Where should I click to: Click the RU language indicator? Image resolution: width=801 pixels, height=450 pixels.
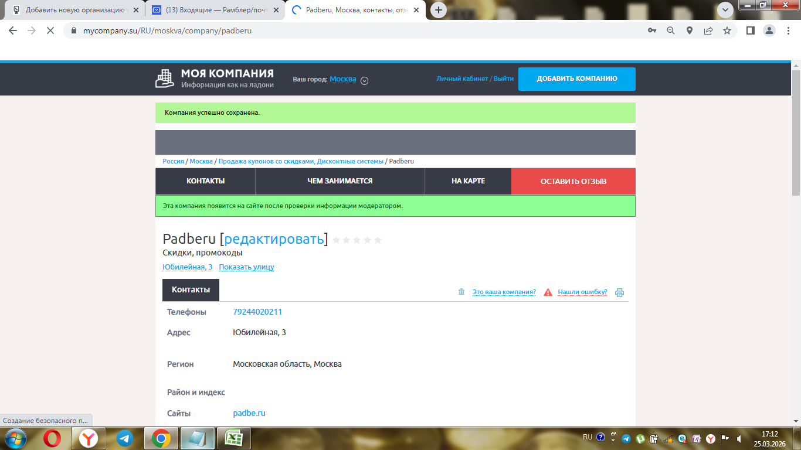[x=588, y=437]
